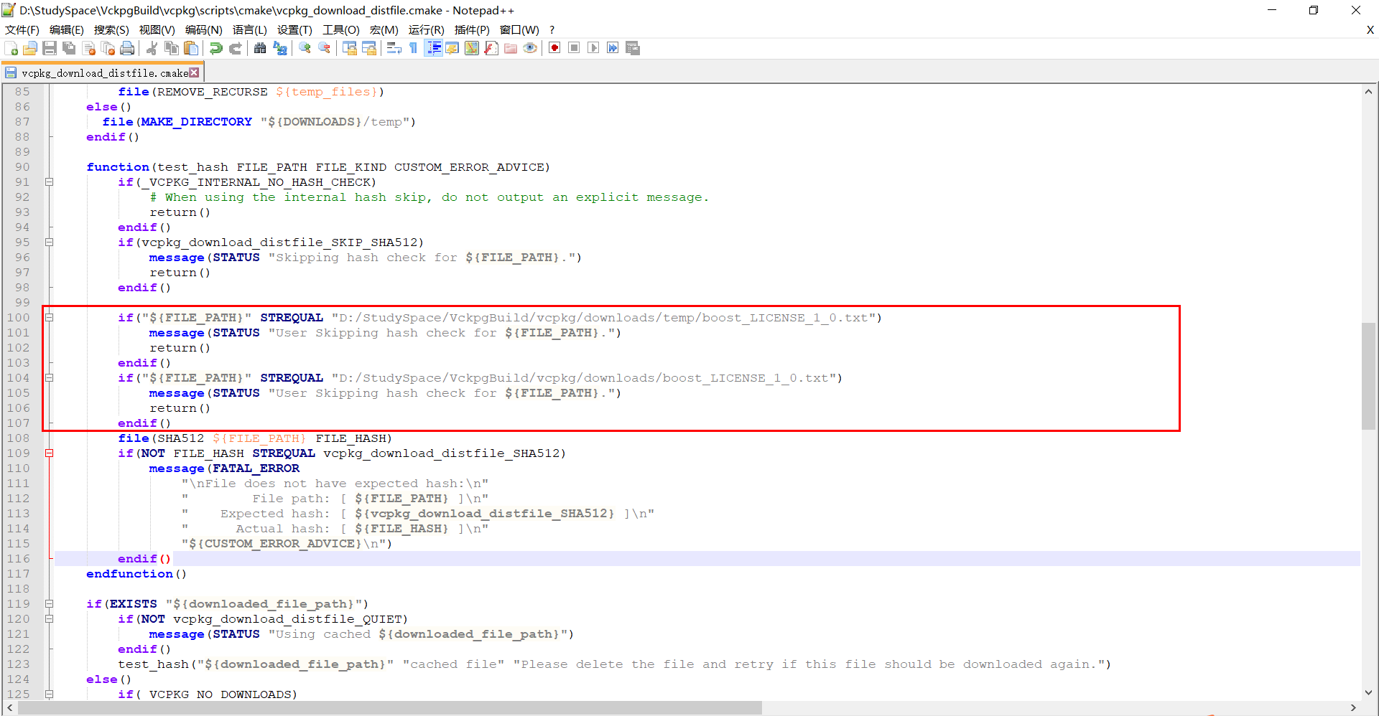Open the 编辑(E) menu
Screen dimensions: 1379x716
(x=67, y=30)
